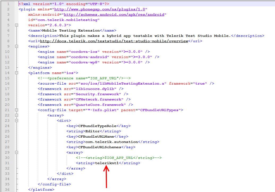
Task: Collapse the plugin fold marker at line 5
Action: 16,25
